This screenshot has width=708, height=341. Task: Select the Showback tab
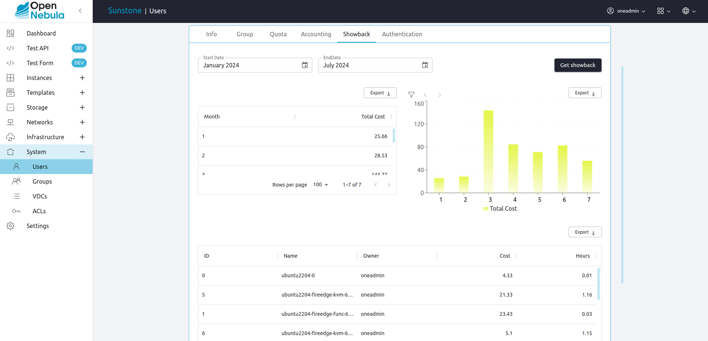coord(356,34)
